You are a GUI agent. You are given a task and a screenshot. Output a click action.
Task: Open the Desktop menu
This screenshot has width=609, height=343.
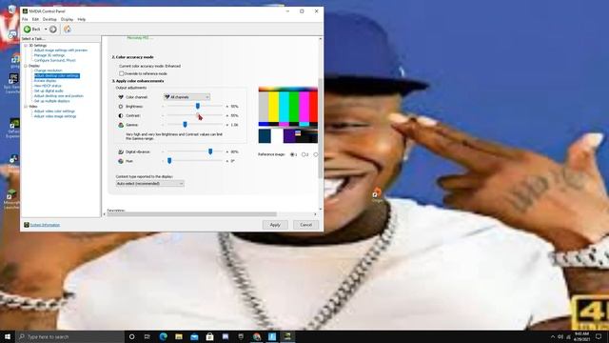tap(49, 19)
